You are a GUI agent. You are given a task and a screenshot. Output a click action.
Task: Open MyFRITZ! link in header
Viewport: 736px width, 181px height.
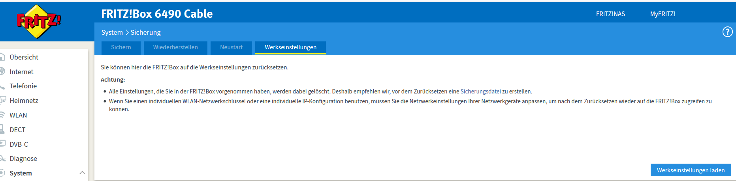point(663,14)
